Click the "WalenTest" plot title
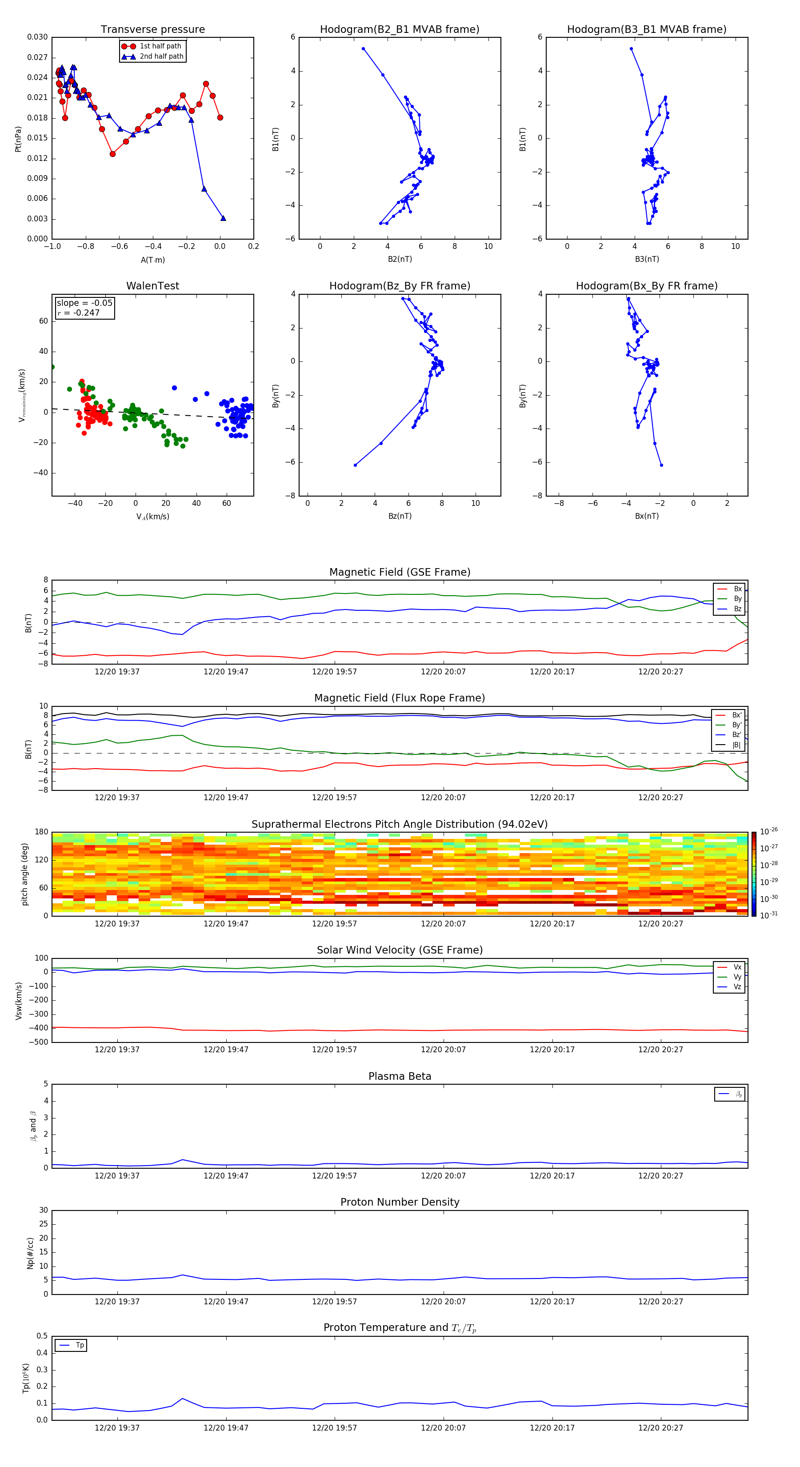800x1467 pixels. pyautogui.click(x=152, y=286)
